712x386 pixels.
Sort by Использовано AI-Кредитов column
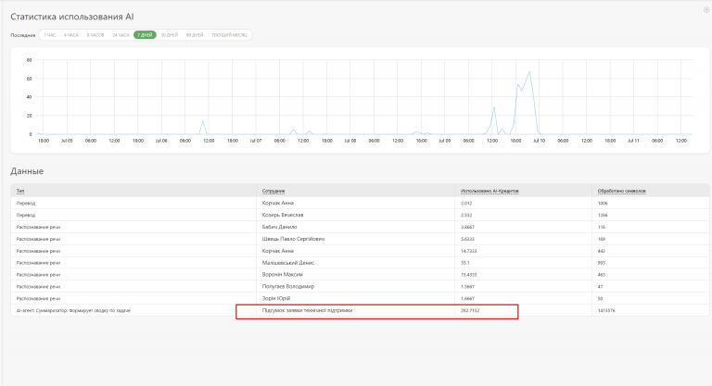pos(489,191)
